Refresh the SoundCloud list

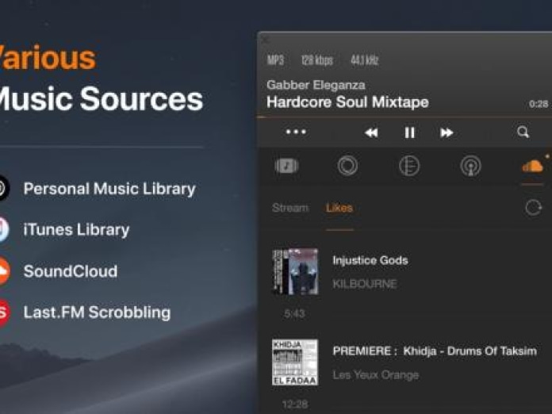click(533, 208)
